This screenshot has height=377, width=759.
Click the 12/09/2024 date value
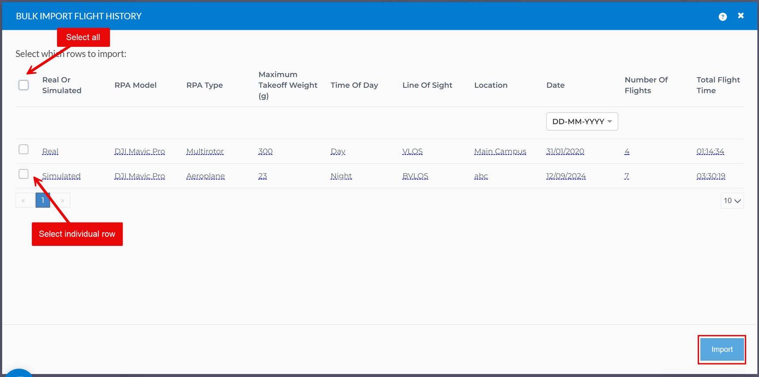(x=566, y=176)
